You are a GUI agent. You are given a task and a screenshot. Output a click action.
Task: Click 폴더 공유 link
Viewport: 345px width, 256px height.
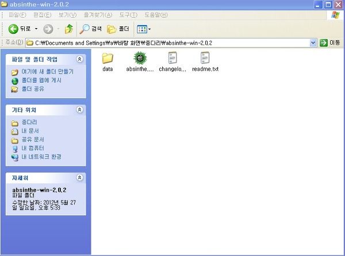[x=33, y=89]
